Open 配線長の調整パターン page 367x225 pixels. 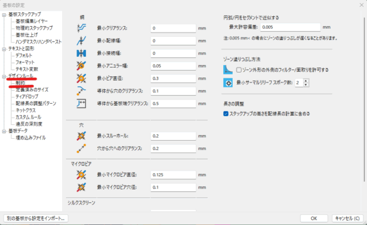coord(36,103)
